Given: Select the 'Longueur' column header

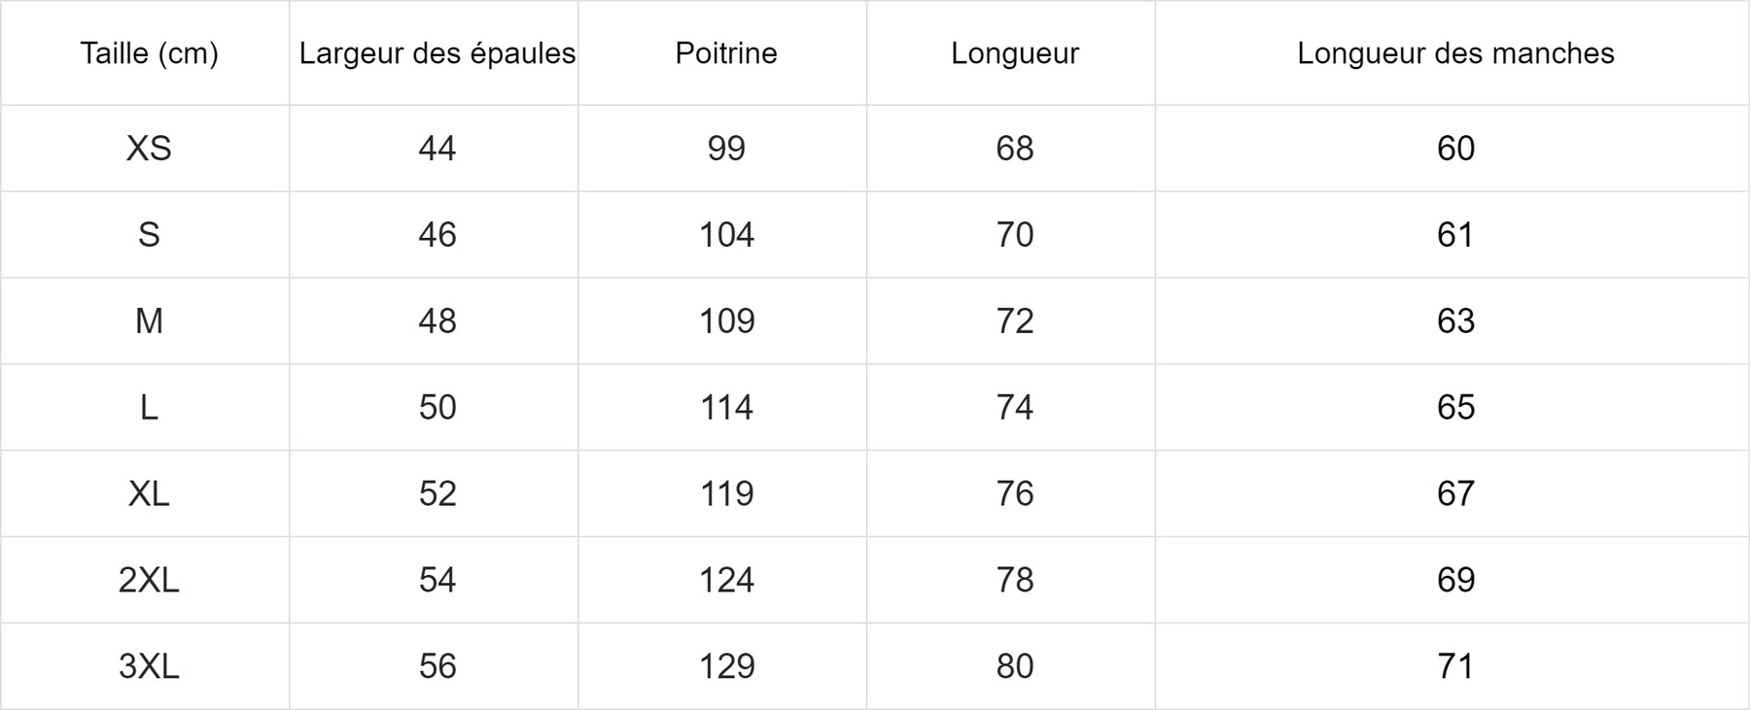Looking at the screenshot, I should [1014, 53].
